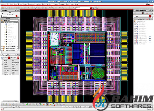Click the workspace save icon right of Classic
The width and height of the screenshot is (154, 111).
[93, 8]
